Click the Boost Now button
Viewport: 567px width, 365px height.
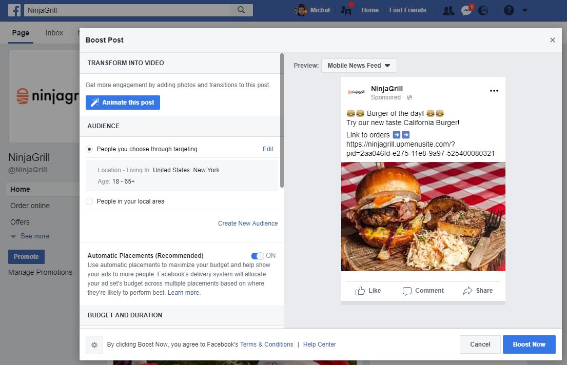pos(529,344)
